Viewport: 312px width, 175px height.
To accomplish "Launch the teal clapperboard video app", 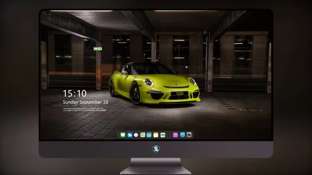I will (x=149, y=135).
